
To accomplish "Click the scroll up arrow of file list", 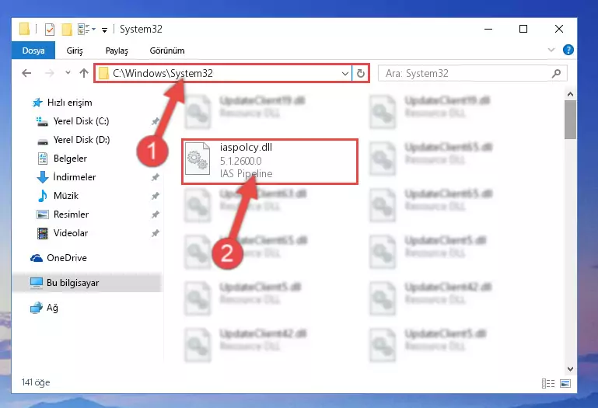I will 570,94.
